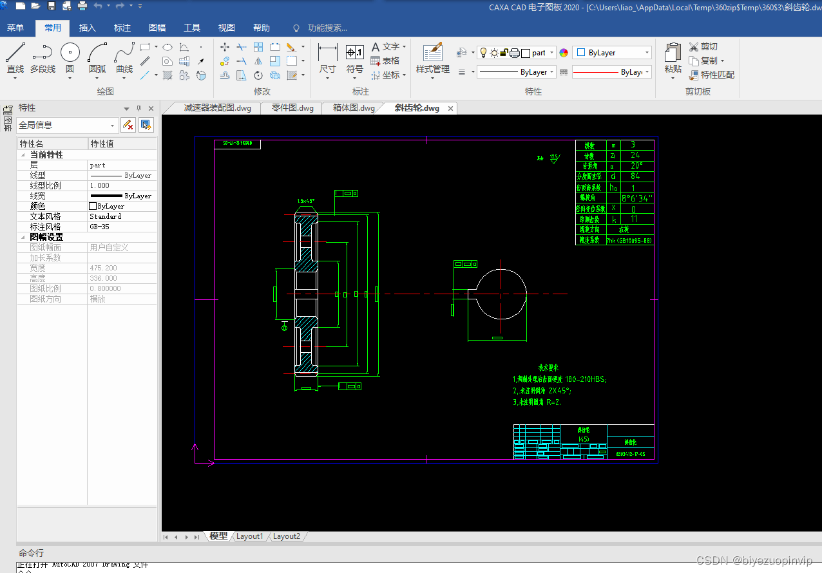Select the mirror tool in 修改 group
This screenshot has height=573, width=822.
coord(258,61)
